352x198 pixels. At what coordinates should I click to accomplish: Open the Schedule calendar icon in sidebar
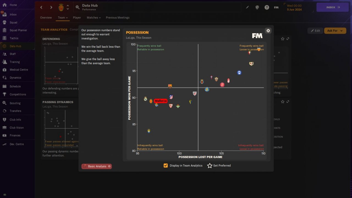click(x=4, y=86)
